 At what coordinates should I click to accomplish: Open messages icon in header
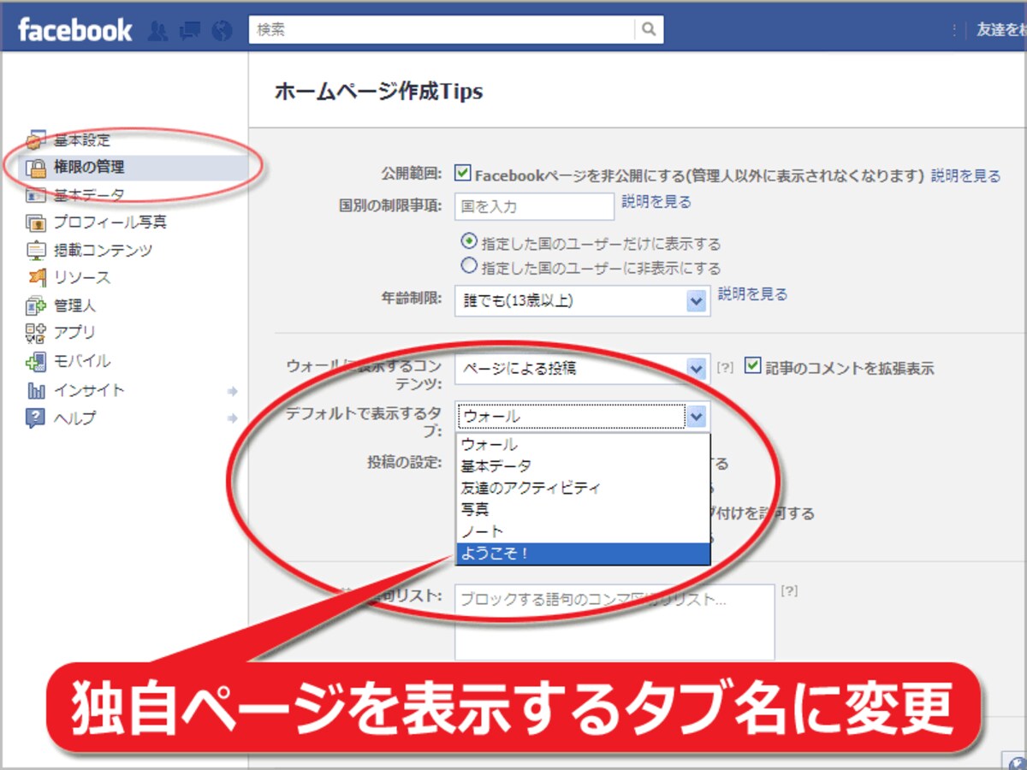189,31
